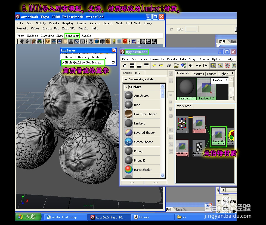Click the blue Smooth Shade All cube icon
This screenshot has height=225, width=266.
pyautogui.click(x=97, y=41)
